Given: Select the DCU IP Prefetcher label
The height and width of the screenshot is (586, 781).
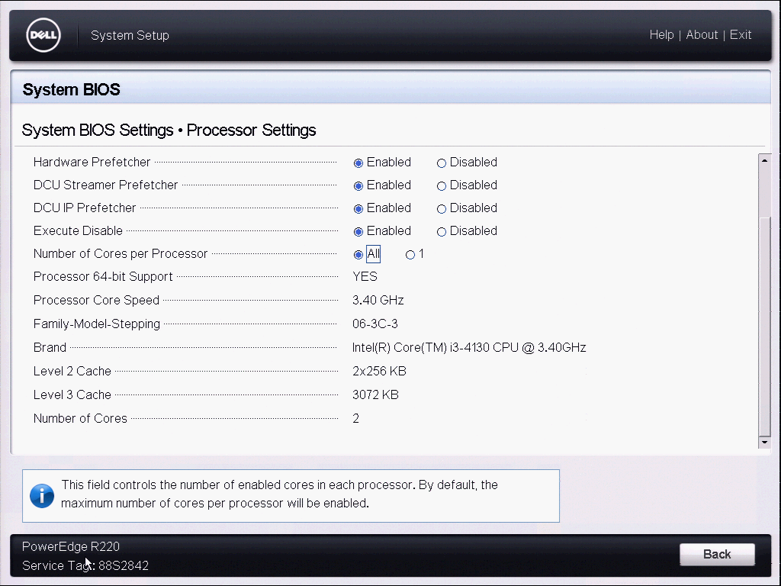Looking at the screenshot, I should pos(85,208).
